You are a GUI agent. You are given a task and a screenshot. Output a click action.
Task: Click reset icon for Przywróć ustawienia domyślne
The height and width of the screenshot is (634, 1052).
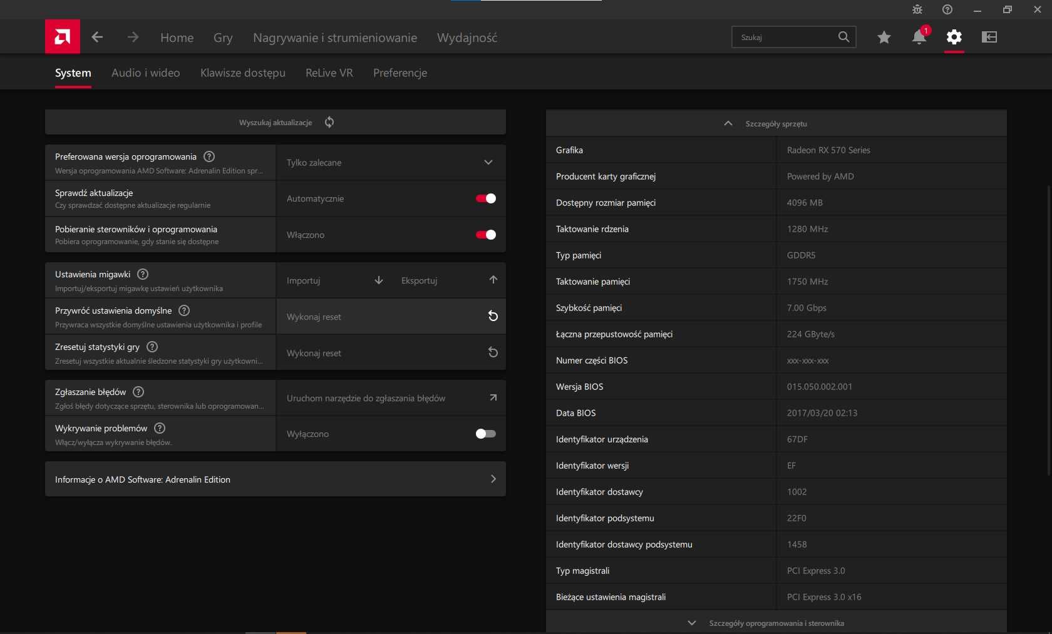tap(493, 316)
